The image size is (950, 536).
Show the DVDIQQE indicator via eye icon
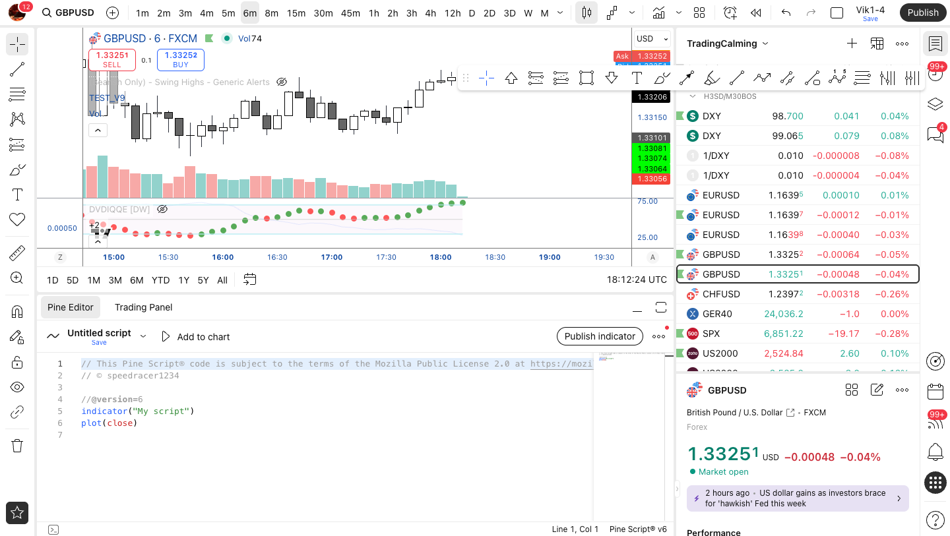[162, 209]
